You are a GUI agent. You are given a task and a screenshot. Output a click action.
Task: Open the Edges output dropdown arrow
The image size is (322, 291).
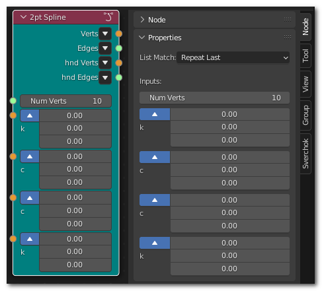coord(105,48)
